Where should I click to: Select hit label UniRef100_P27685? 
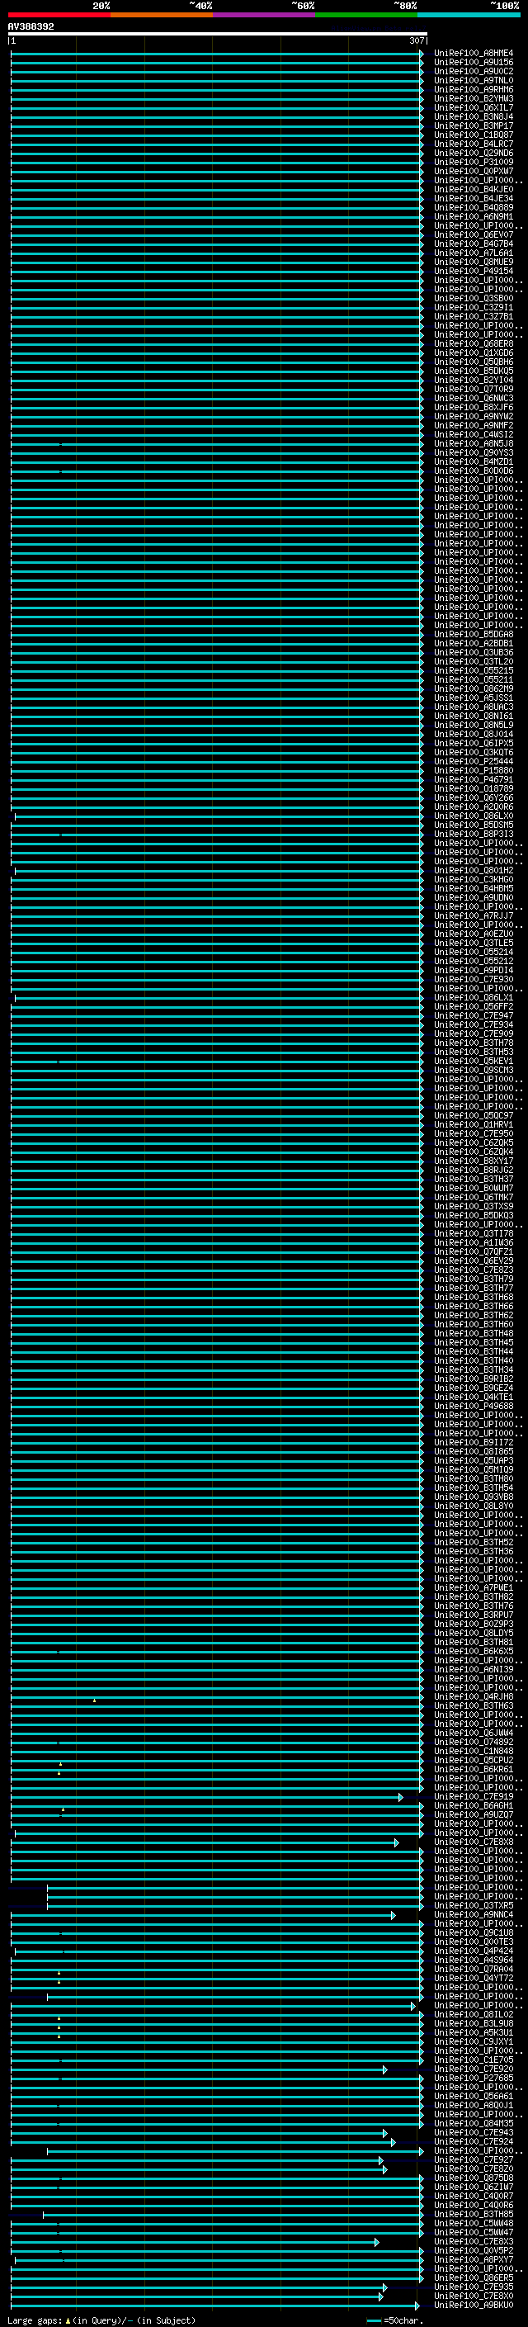[x=474, y=2078]
